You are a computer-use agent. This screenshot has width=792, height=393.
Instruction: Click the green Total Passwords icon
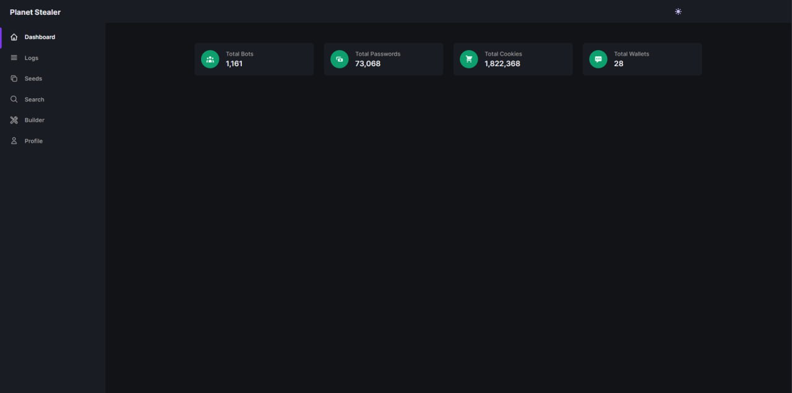[x=339, y=59]
